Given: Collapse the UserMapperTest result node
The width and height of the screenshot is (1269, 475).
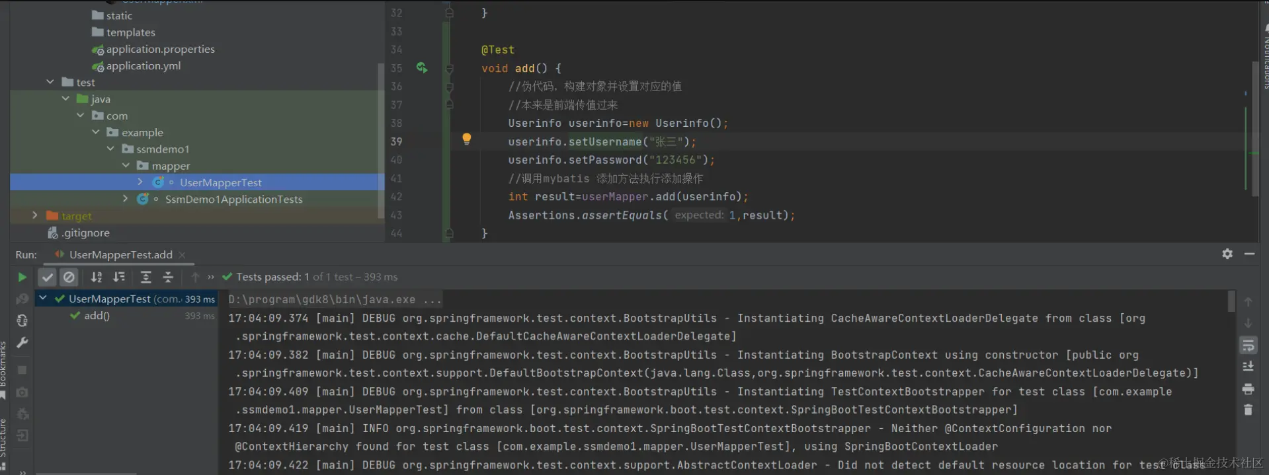Looking at the screenshot, I should coord(43,299).
